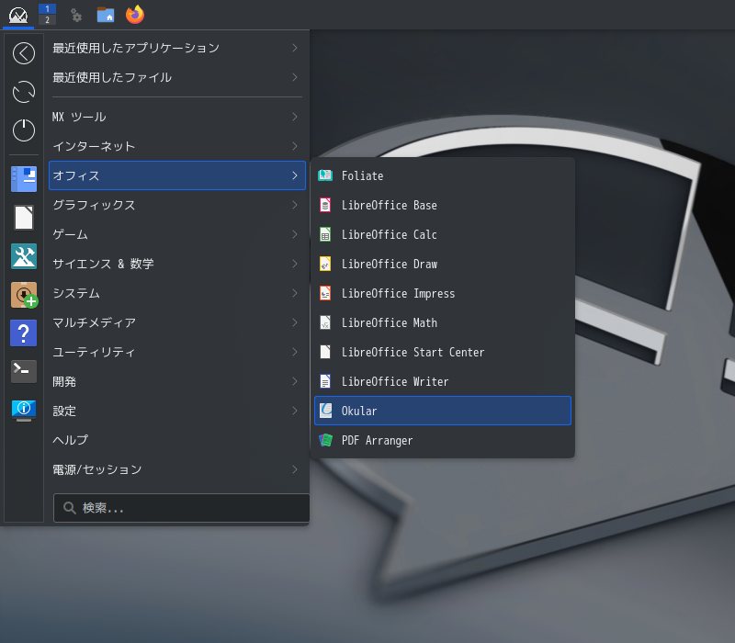Screen dimensions: 735x643
Task: Launch LibreOffice Math from the submenu
Action: click(x=443, y=322)
